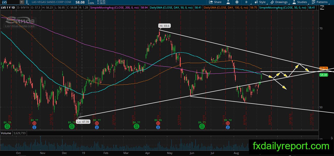Screen dimensions: 334x156
Task: Click red earnings phone icon near November
Action: pyautogui.click(x=34, y=124)
